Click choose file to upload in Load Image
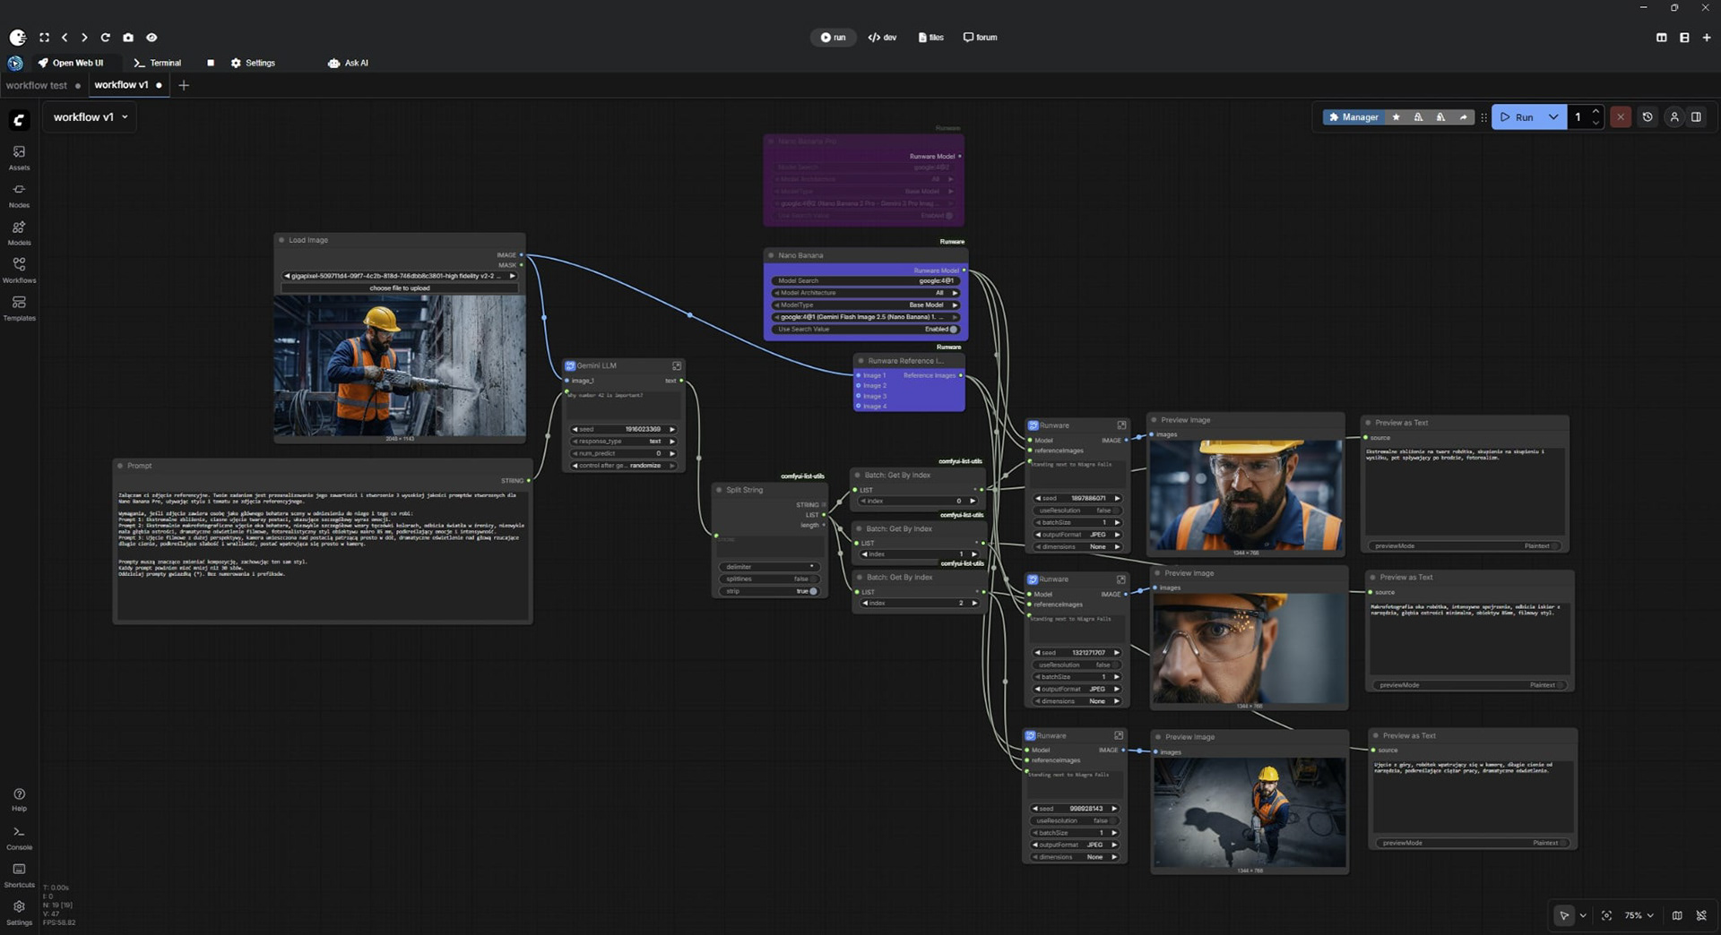The image size is (1721, 935). click(x=400, y=288)
